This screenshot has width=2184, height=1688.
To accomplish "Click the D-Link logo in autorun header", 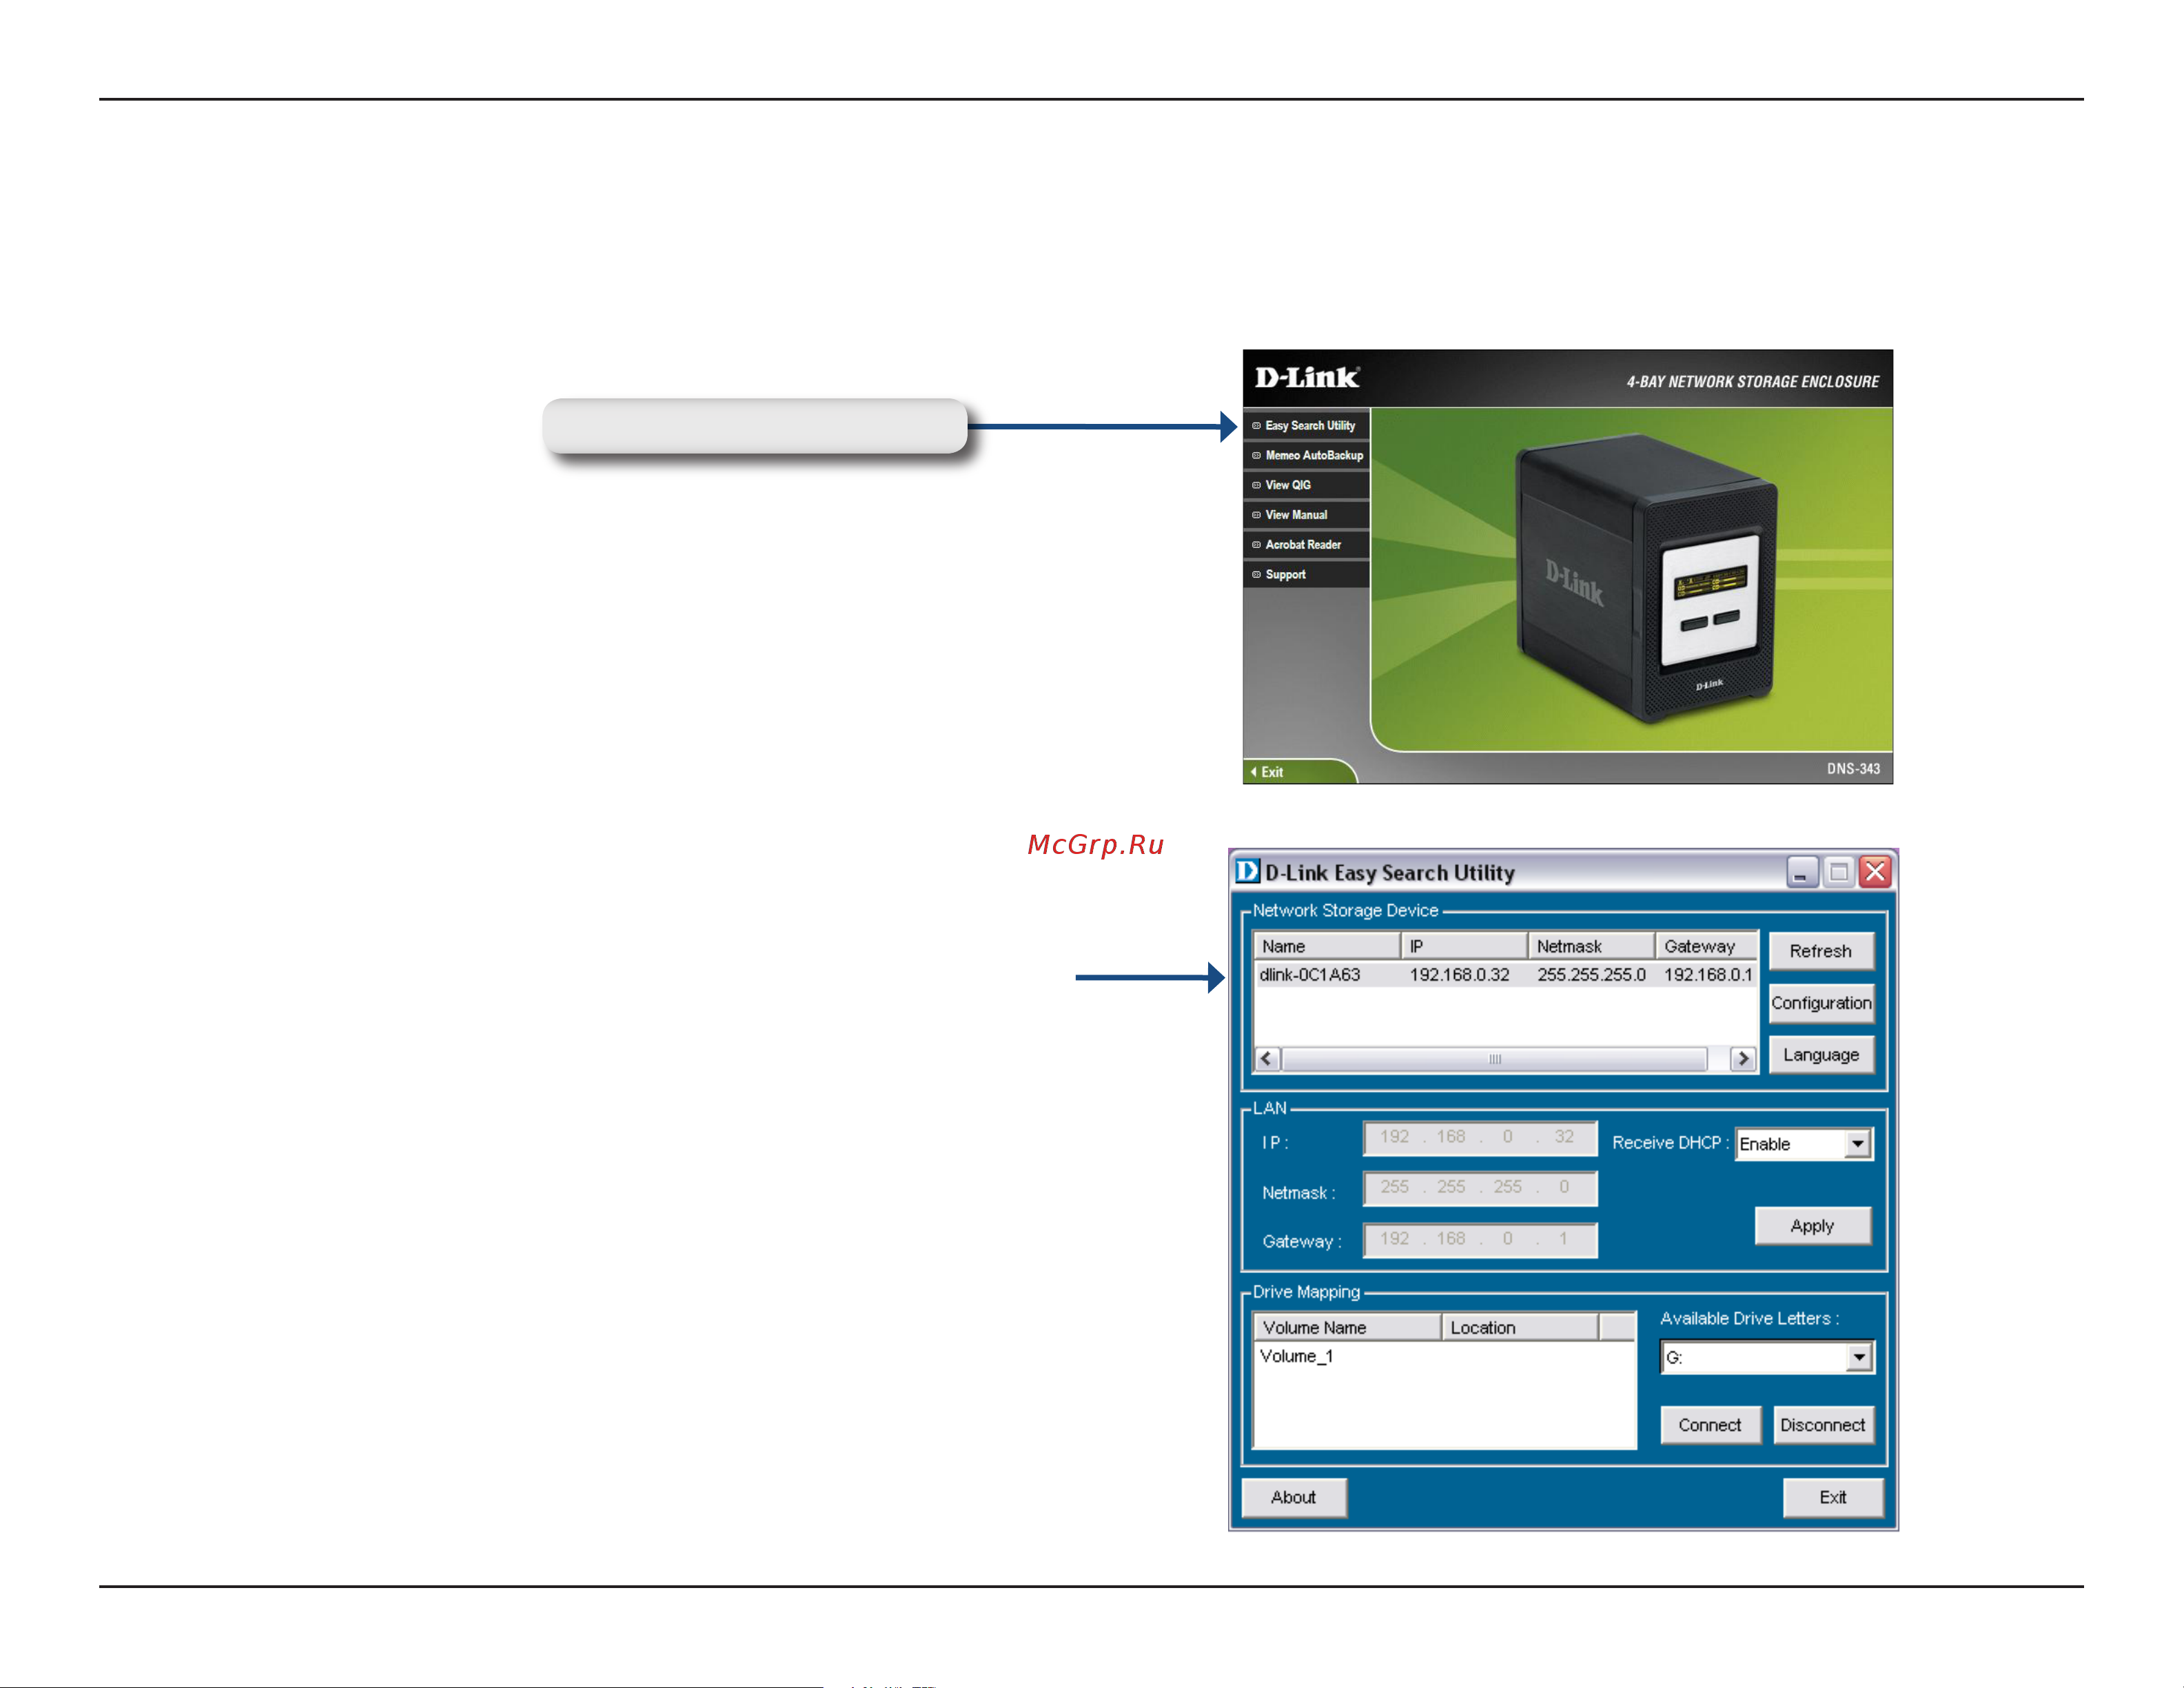I will click(x=1307, y=377).
